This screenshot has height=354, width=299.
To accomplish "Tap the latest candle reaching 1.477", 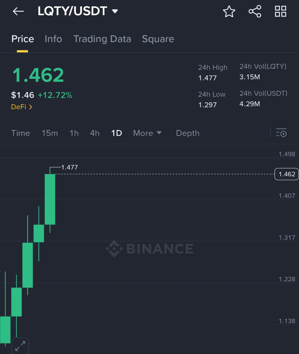I will 50,200.
